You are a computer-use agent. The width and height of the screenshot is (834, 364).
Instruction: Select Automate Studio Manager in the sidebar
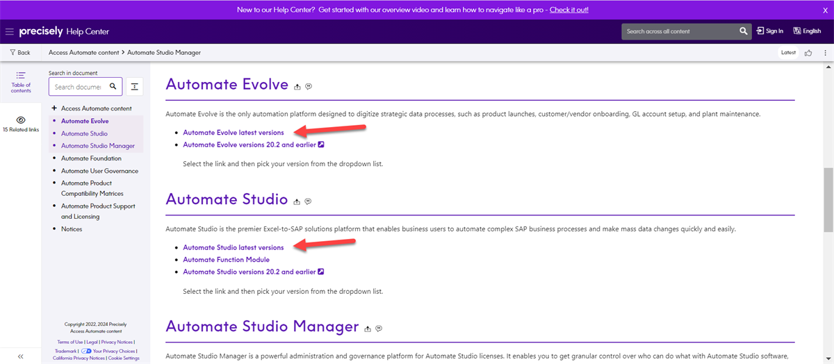pos(98,146)
